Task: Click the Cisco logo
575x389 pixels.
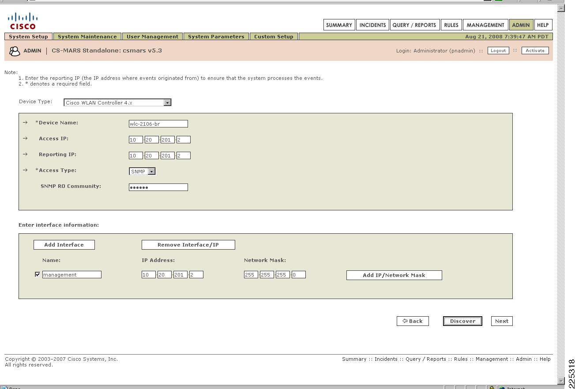Action: click(x=23, y=21)
